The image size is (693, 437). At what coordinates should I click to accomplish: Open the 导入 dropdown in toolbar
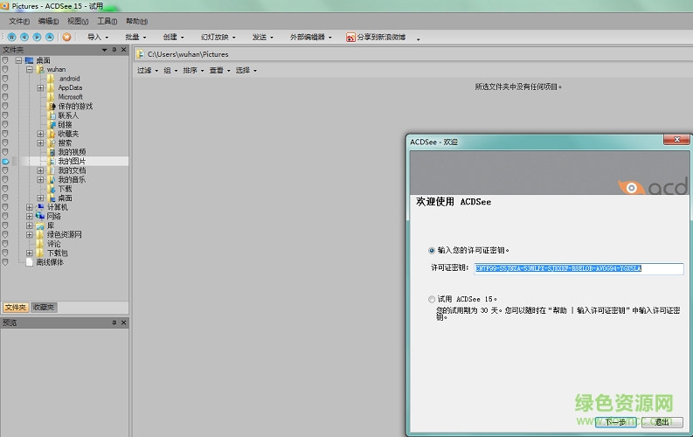point(97,38)
